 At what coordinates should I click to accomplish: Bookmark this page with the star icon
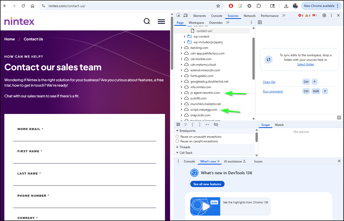point(218,6)
